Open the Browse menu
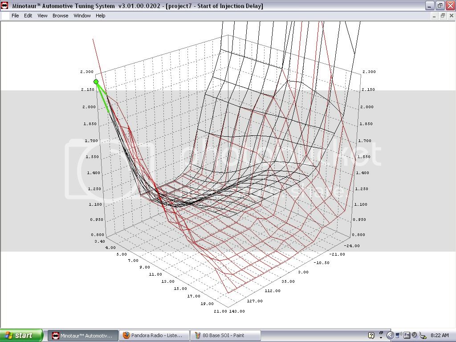 61,16
